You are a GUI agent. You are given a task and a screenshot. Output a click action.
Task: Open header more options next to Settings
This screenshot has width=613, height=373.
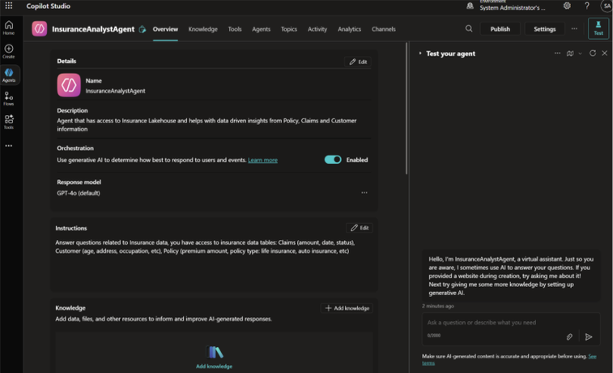pyautogui.click(x=574, y=28)
